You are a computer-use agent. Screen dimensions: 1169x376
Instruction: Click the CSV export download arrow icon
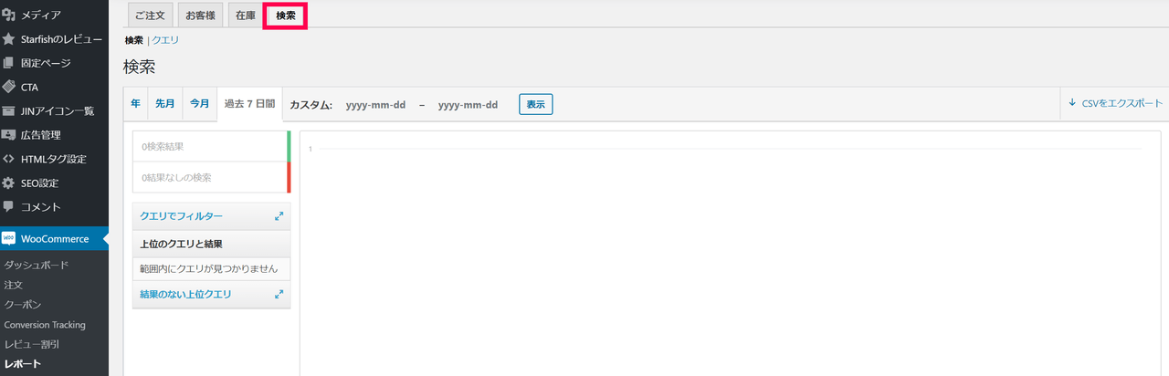pos(1071,104)
